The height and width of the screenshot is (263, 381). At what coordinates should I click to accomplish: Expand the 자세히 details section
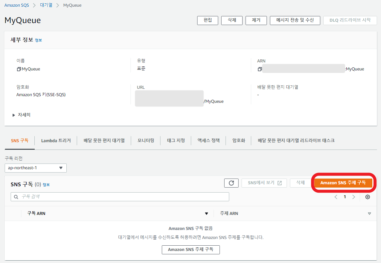click(x=21, y=115)
